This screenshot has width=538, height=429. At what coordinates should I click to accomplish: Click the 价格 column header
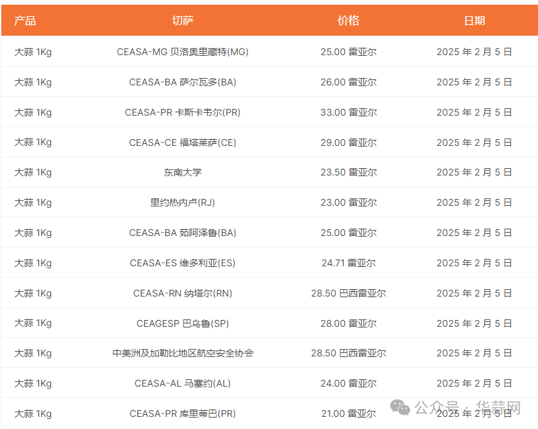tap(348, 21)
